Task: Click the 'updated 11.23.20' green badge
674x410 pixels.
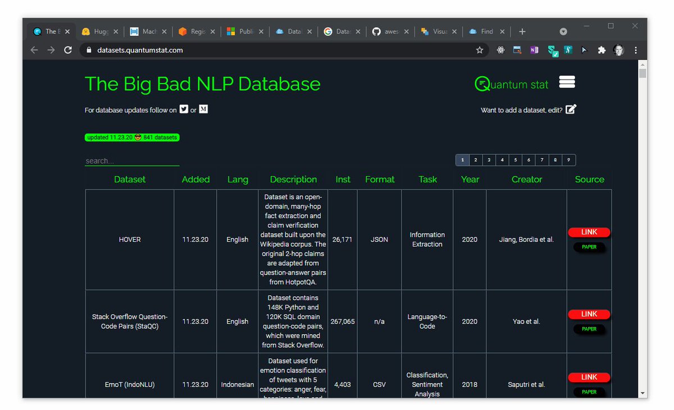Action: pos(132,137)
